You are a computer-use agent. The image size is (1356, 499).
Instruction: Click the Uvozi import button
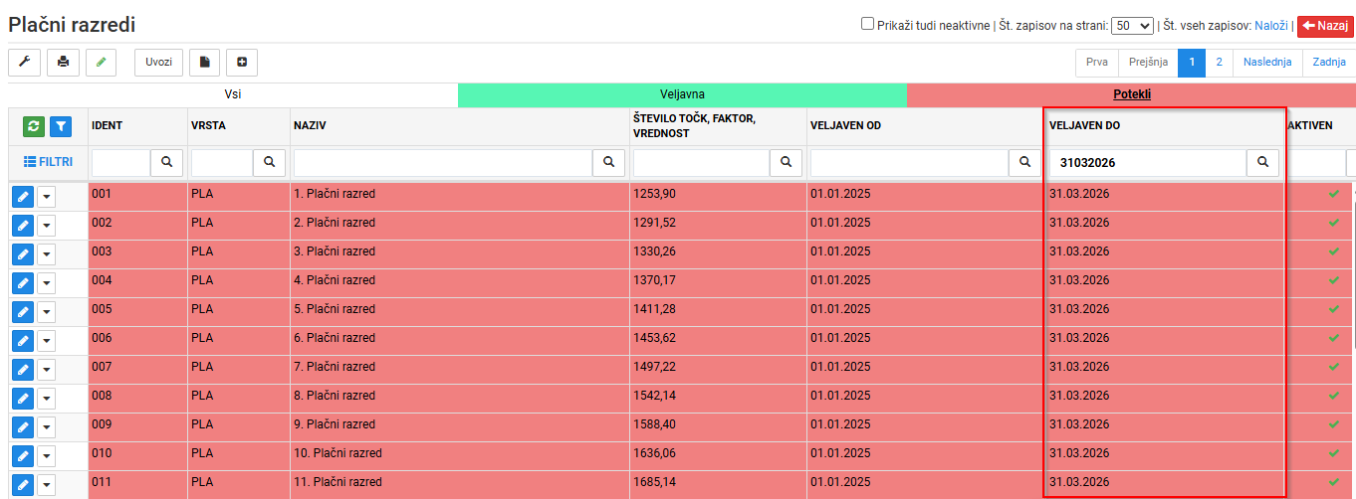click(x=158, y=62)
